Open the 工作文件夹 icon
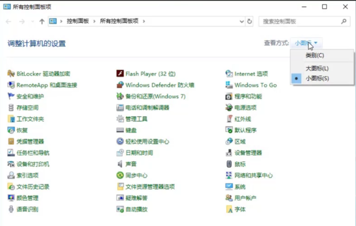 click(x=11, y=119)
